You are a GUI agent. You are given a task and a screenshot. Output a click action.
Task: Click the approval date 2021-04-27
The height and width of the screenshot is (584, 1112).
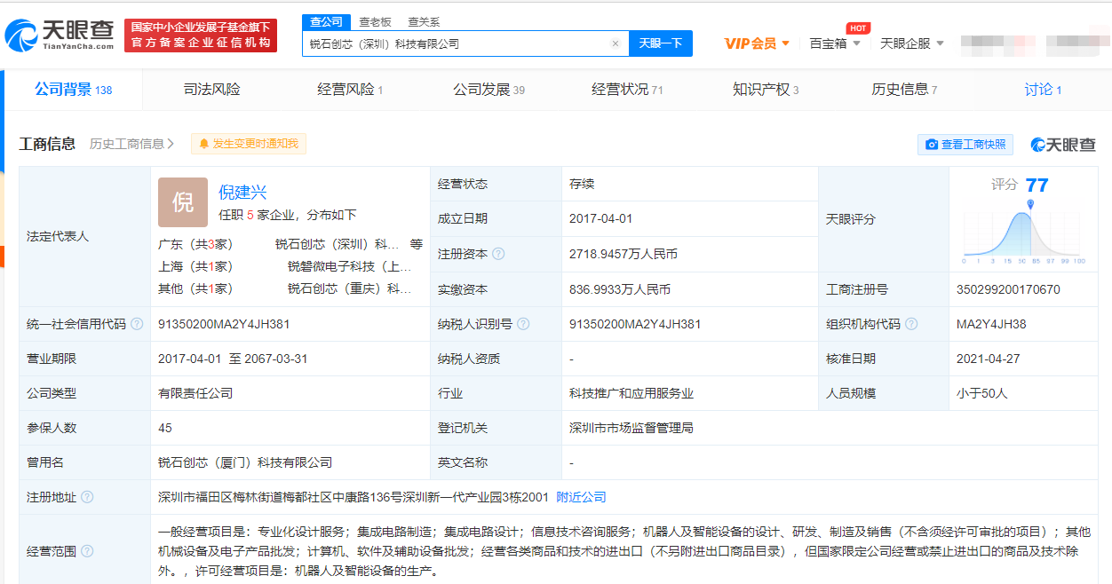click(989, 359)
